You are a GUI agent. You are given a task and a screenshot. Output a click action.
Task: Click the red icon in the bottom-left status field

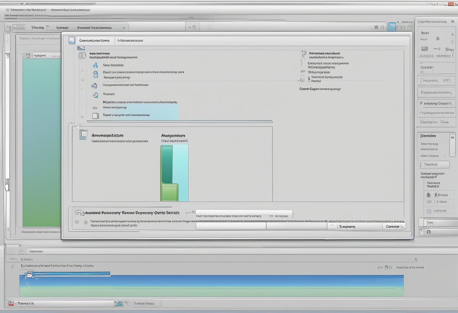point(11,303)
